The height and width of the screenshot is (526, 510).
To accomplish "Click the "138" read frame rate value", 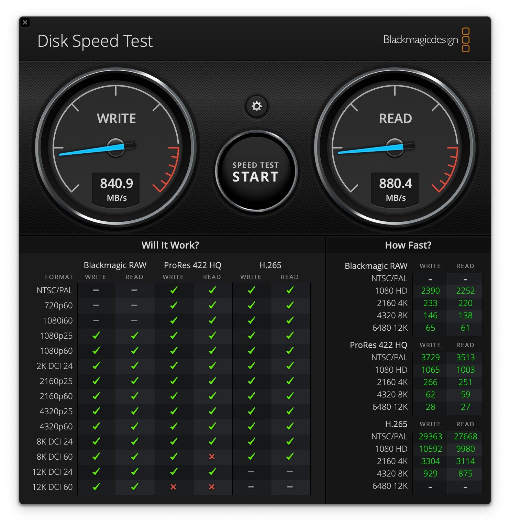I will [x=465, y=316].
